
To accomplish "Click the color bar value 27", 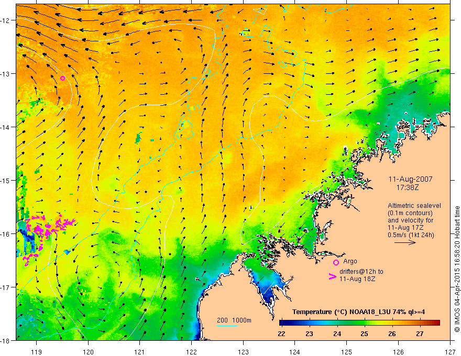I will (x=420, y=333).
